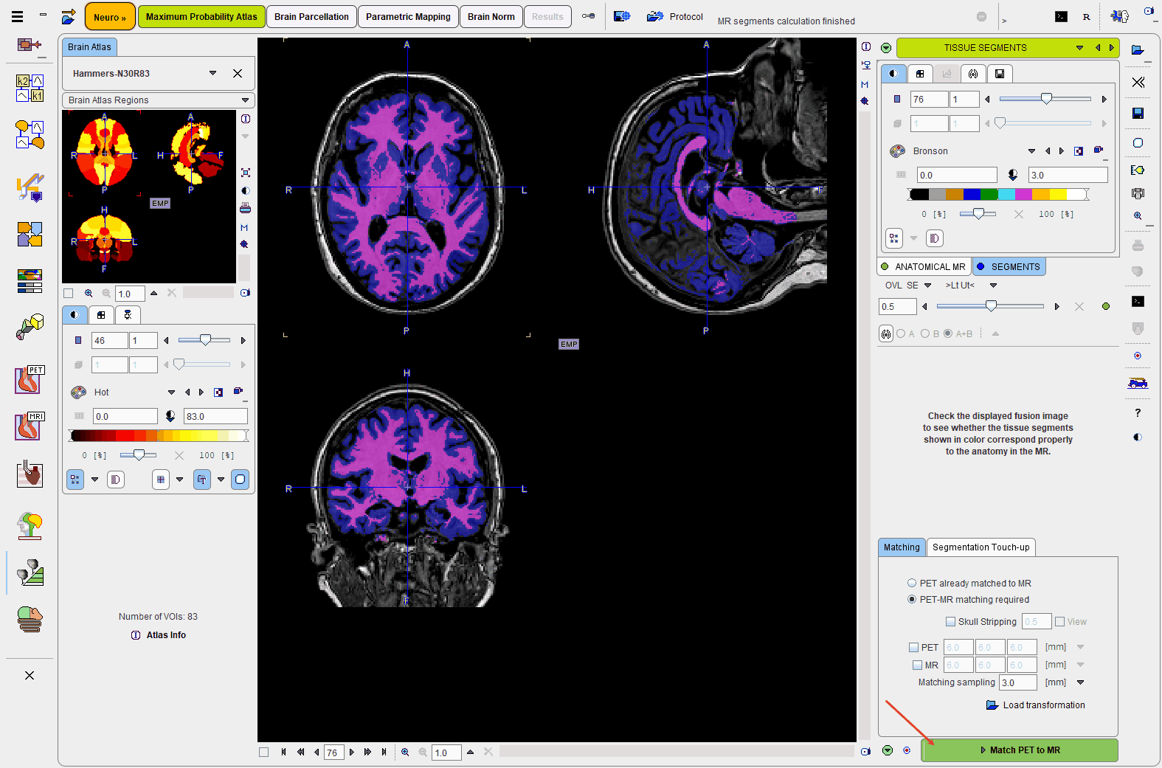The image size is (1162, 768).
Task: Click the layout grid tab in Tissue Segments
Action: tap(920, 74)
